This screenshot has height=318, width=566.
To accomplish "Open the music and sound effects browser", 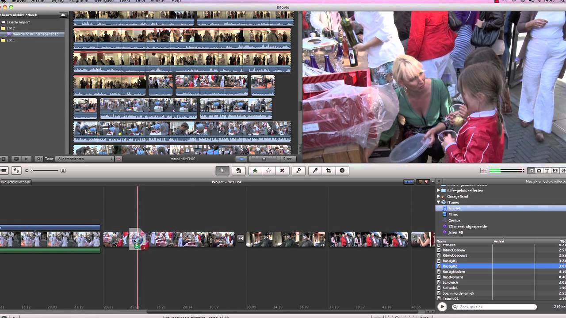I will click(531, 170).
